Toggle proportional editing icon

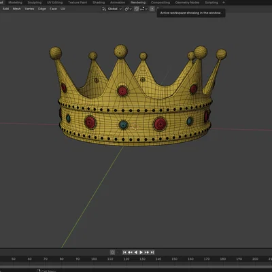[x=152, y=9]
